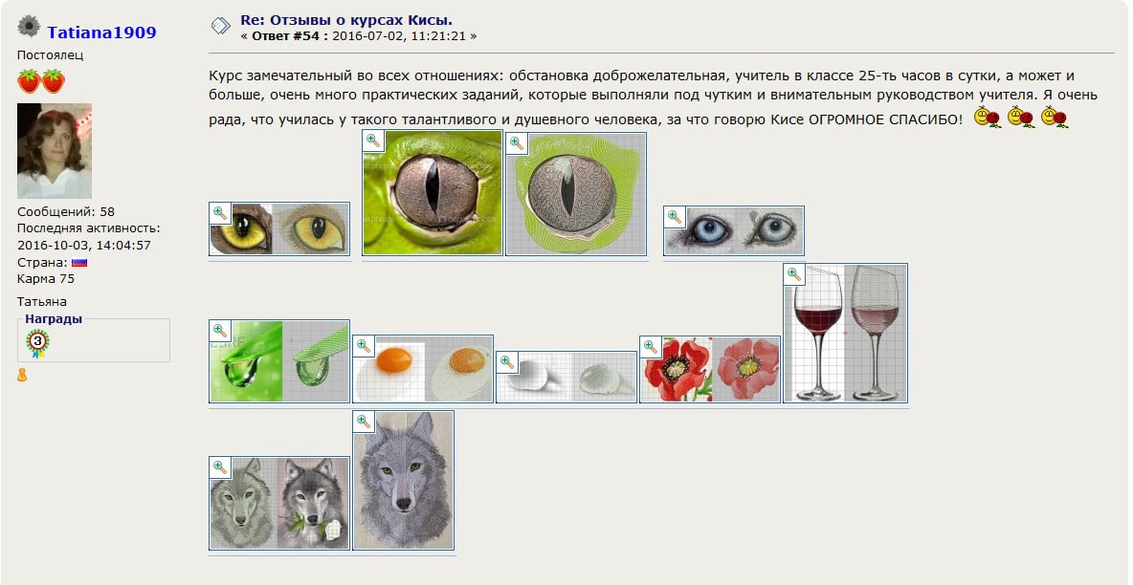Click Tatiana1909's avatar photo

pos(55,151)
